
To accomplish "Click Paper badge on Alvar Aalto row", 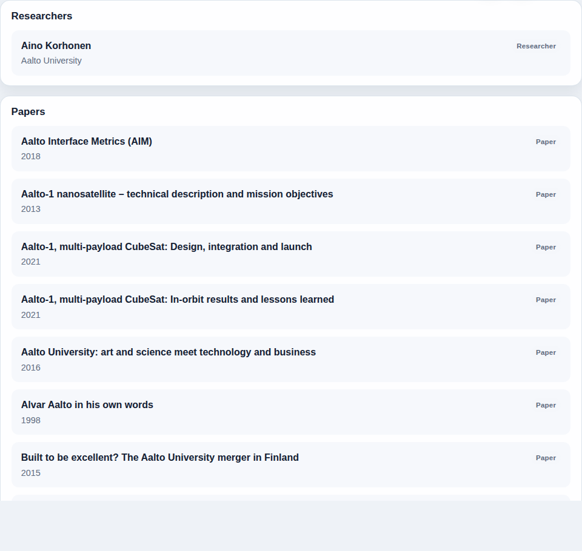I will pyautogui.click(x=546, y=405).
